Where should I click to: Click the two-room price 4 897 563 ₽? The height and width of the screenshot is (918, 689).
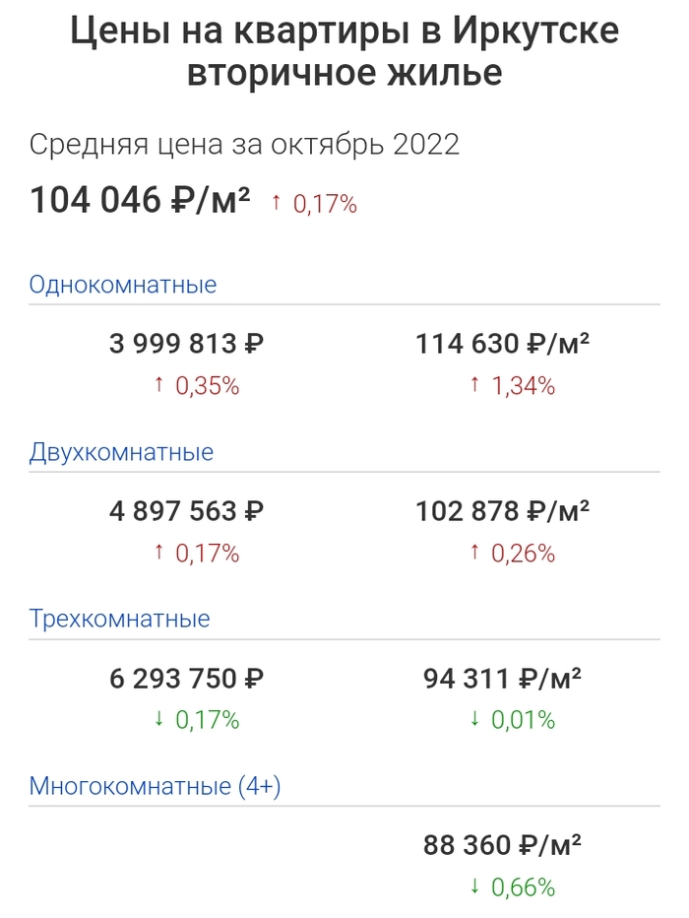click(x=186, y=512)
